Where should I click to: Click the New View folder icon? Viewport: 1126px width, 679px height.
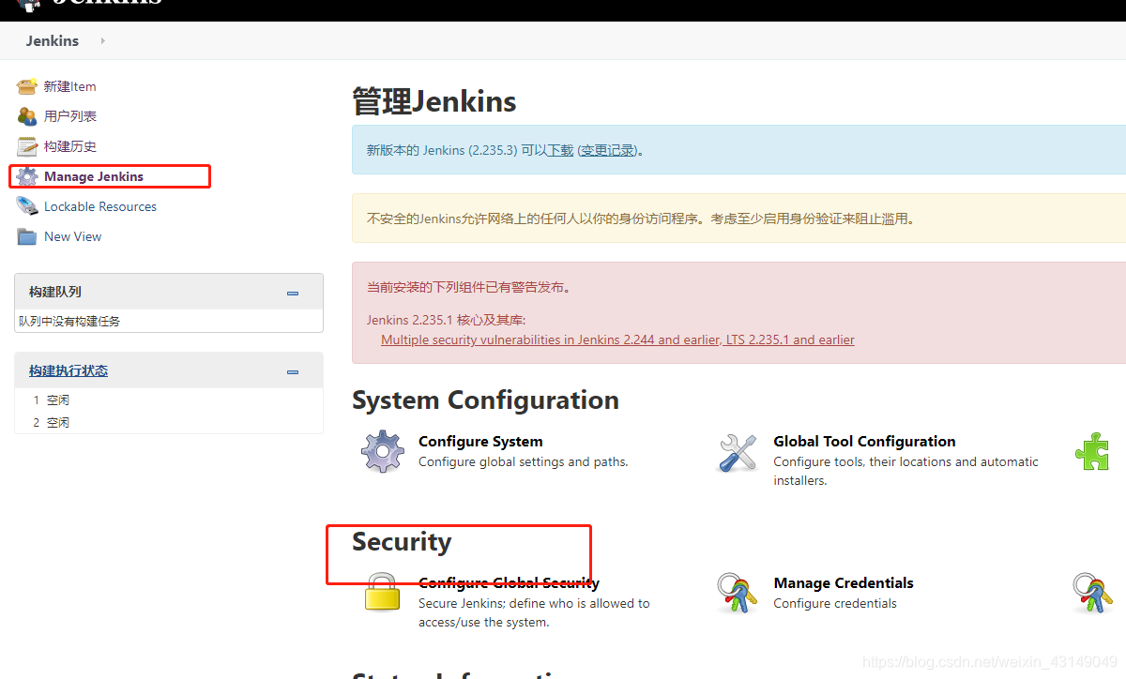click(26, 236)
